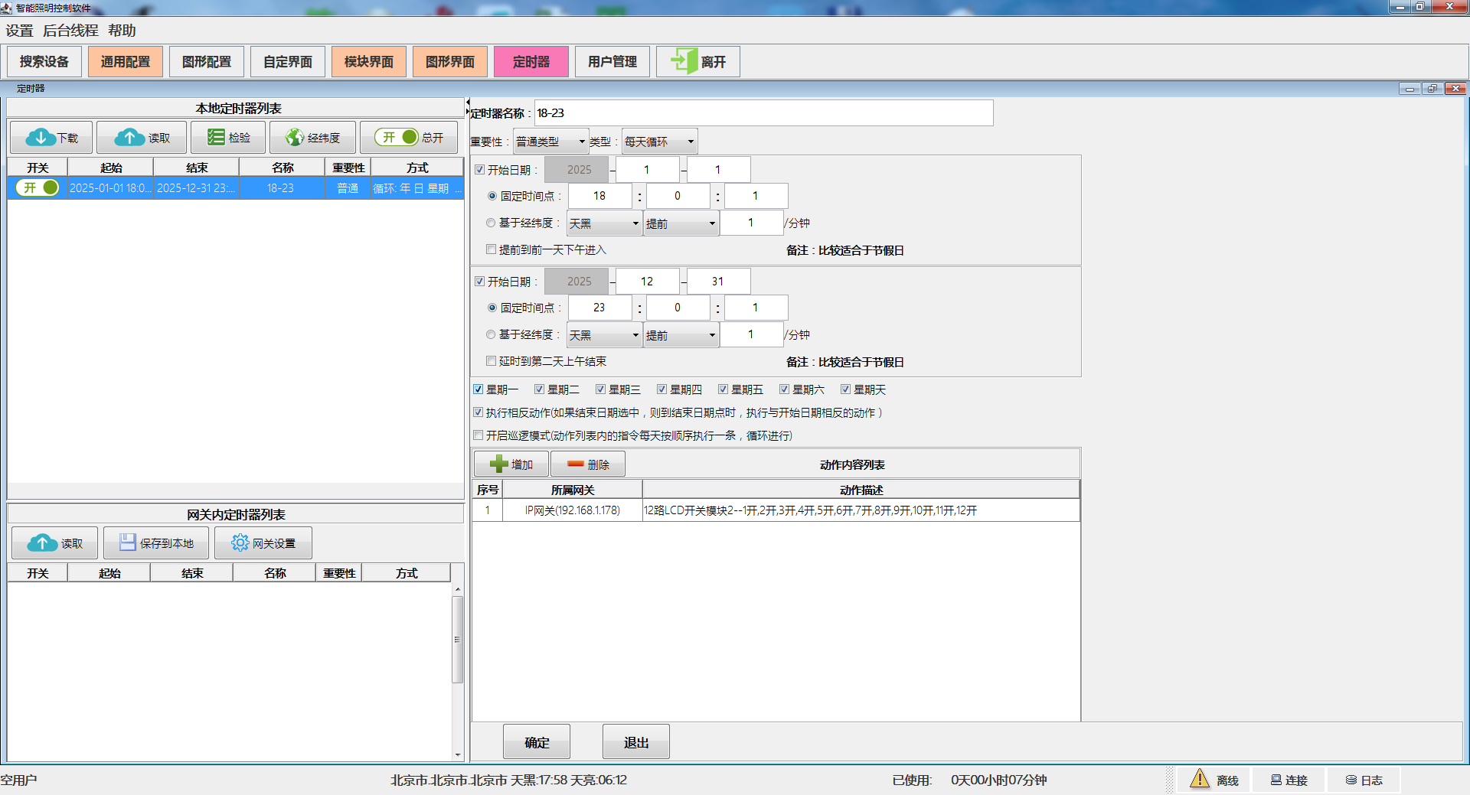The height and width of the screenshot is (795, 1470).
Task: Open the 后台线程 menu
Action: tap(70, 31)
